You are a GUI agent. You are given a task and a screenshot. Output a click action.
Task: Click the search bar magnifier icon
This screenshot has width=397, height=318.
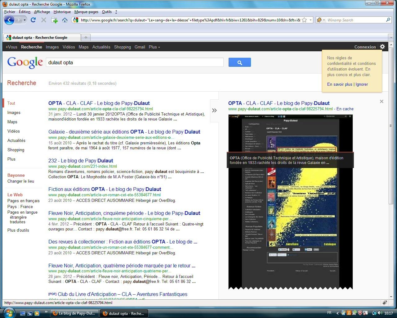pyautogui.click(x=388, y=20)
